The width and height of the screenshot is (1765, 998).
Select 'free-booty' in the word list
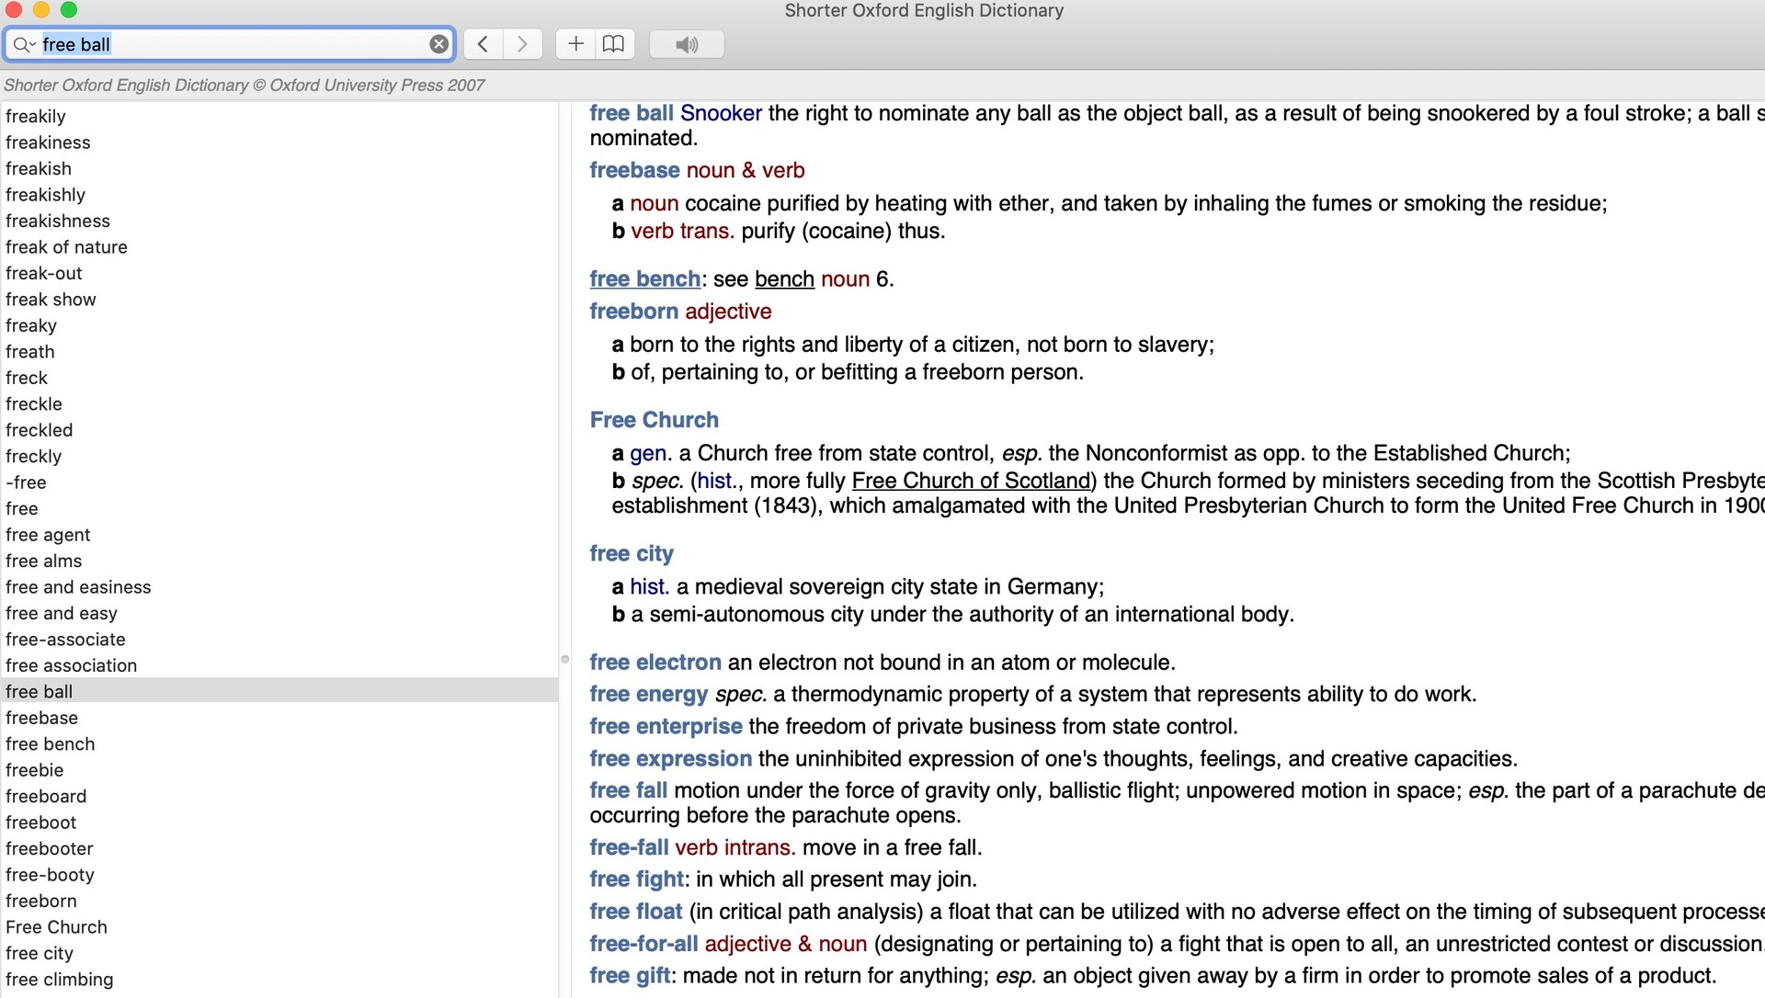pos(279,876)
